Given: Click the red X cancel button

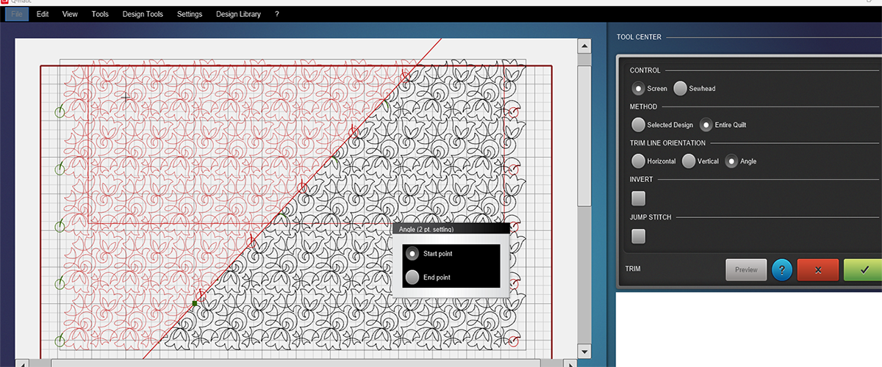Looking at the screenshot, I should (818, 269).
